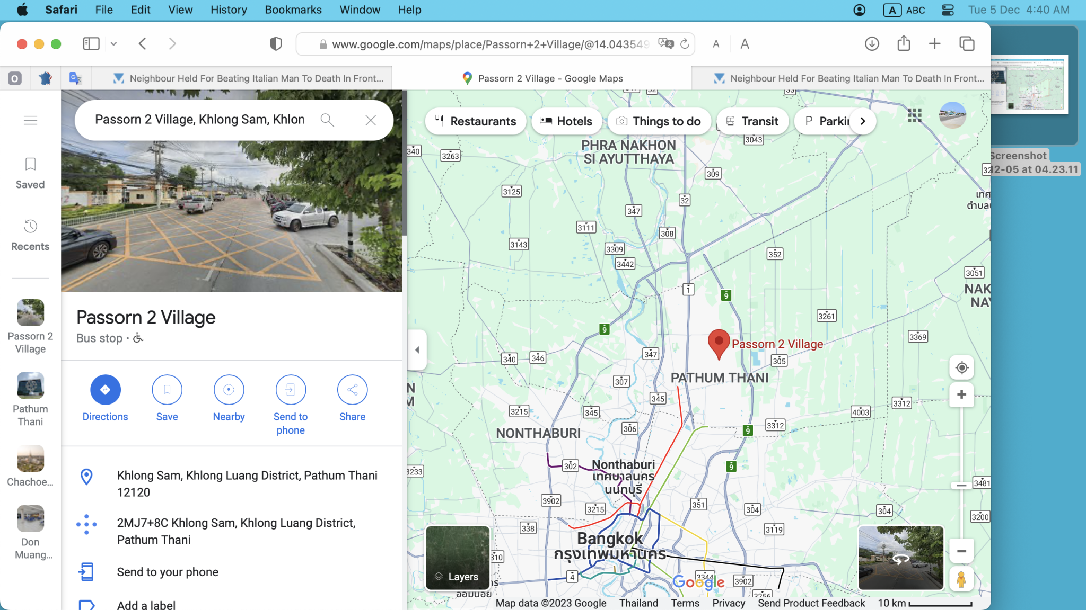The image size is (1086, 610).
Task: Click the map zoom slider handle
Action: coord(961,485)
